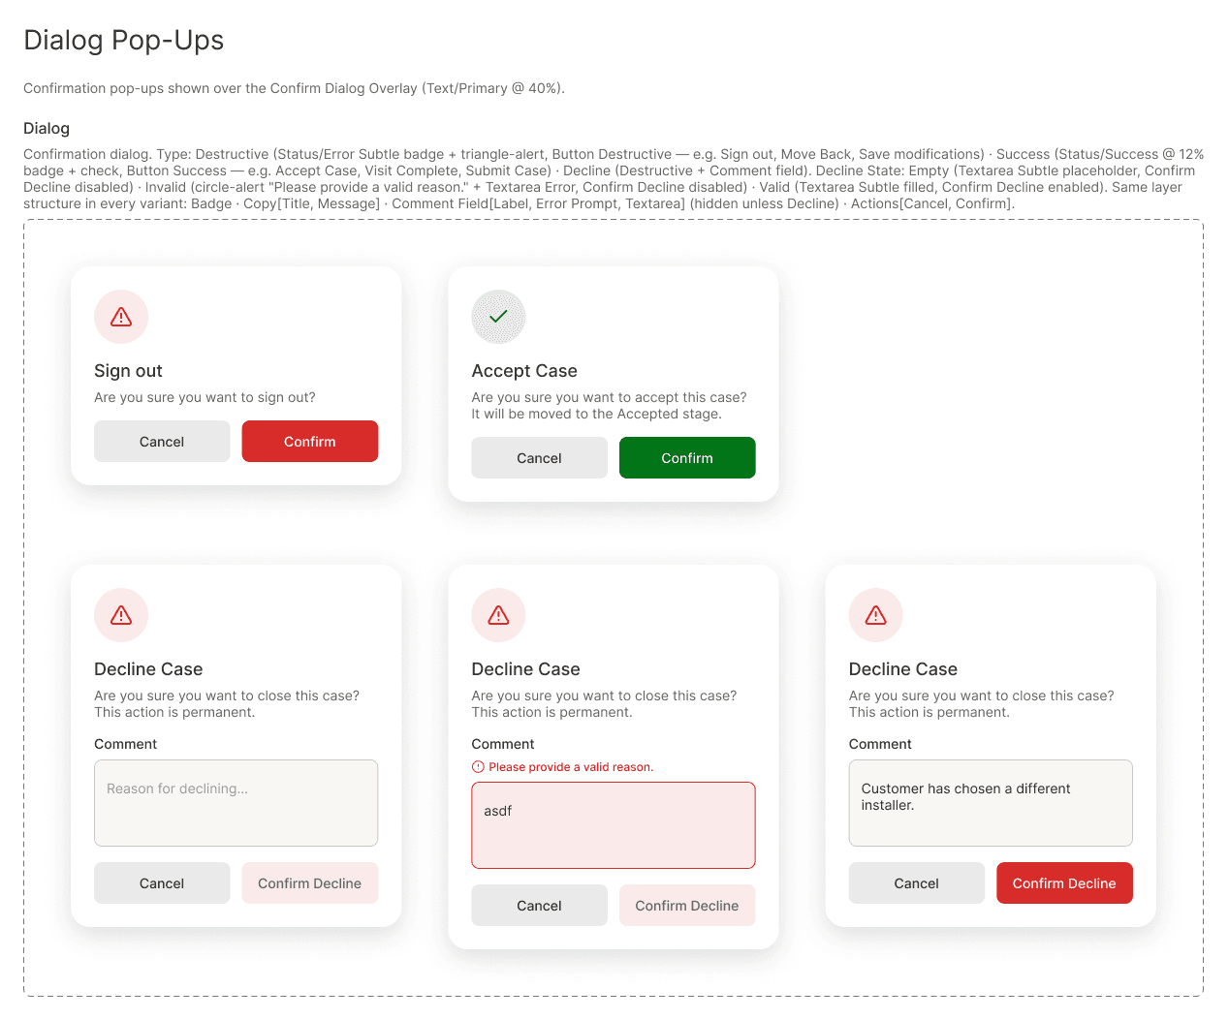The image size is (1229, 1020).
Task: Cancel the Sign out dialog
Action: pos(162,442)
